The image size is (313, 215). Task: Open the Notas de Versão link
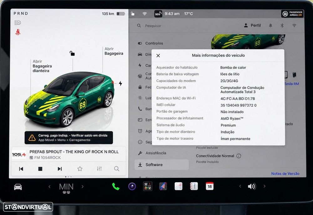285,173
